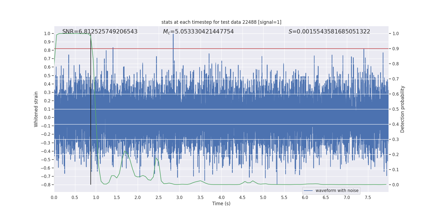
Task: Click the 4.0 tick on the time axis
Action: pyautogui.click(x=221, y=198)
